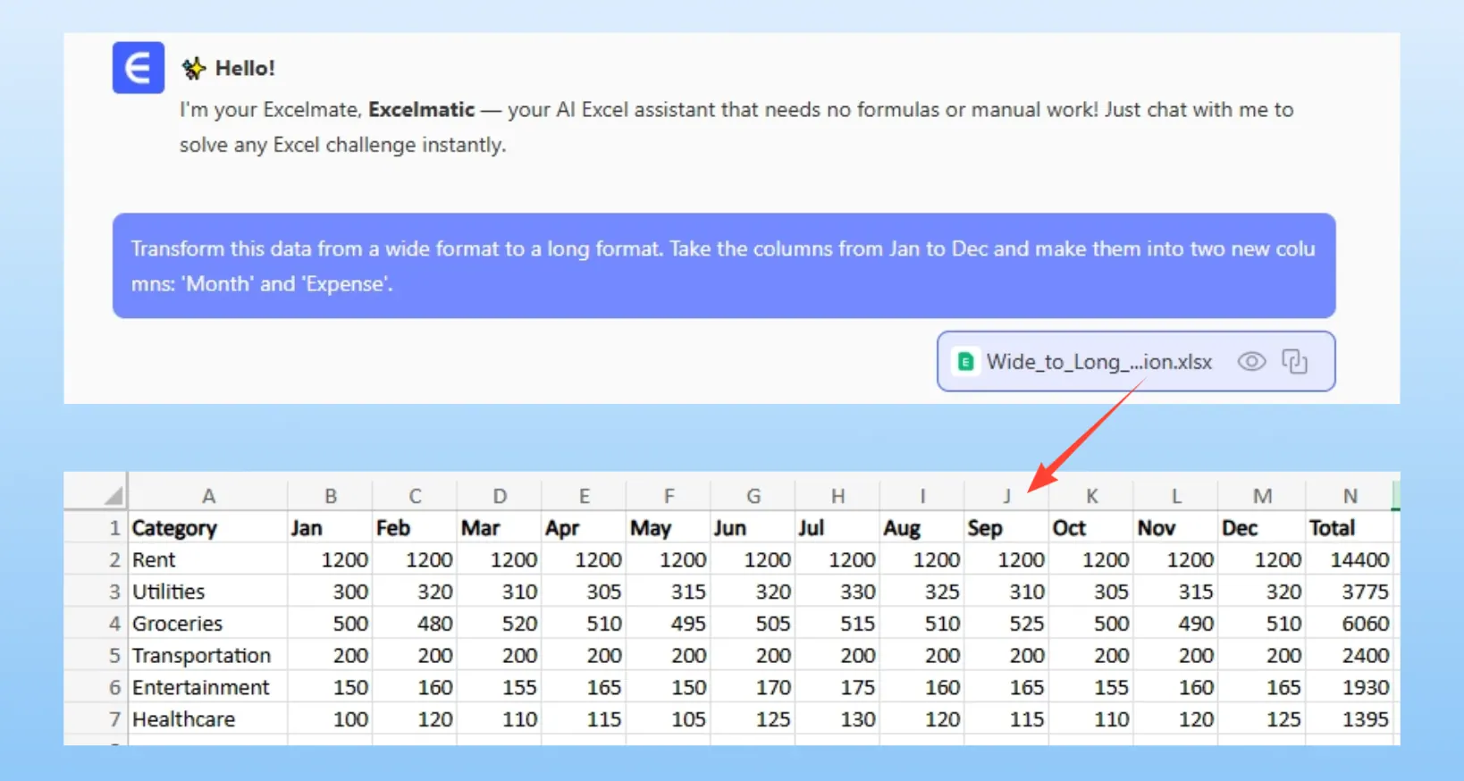1464x781 pixels.
Task: Click the green spreadsheet file icon
Action: (965, 362)
